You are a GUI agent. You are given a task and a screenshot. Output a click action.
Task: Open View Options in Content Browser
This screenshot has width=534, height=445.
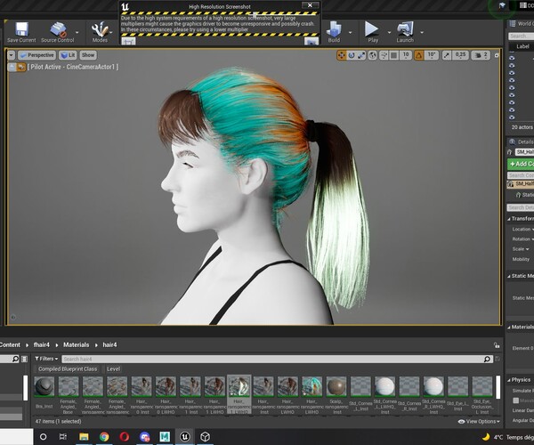[x=479, y=422]
